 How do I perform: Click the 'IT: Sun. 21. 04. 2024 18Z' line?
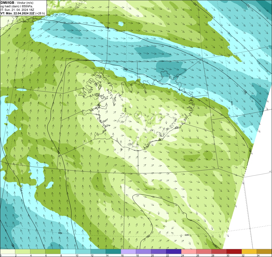(17, 10)
